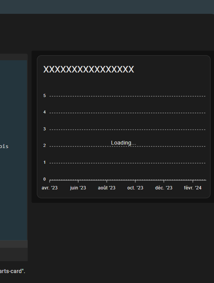Click the juin '23 axis label
Viewport: 214px width, 283px height.
(x=78, y=188)
